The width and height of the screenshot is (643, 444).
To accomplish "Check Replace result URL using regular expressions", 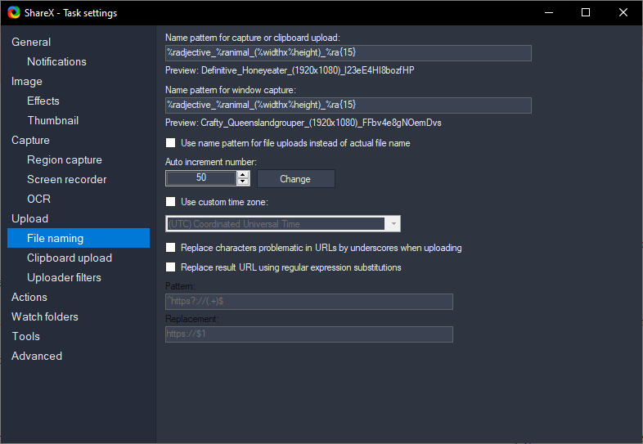I will coord(171,267).
